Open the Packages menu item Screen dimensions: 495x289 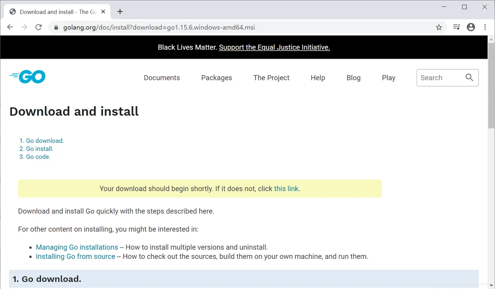point(217,78)
